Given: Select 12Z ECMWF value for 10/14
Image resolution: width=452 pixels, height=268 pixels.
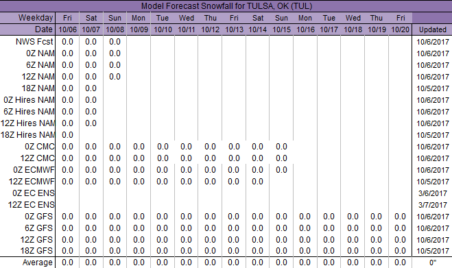Looking at the screenshot, I should pos(257,182).
